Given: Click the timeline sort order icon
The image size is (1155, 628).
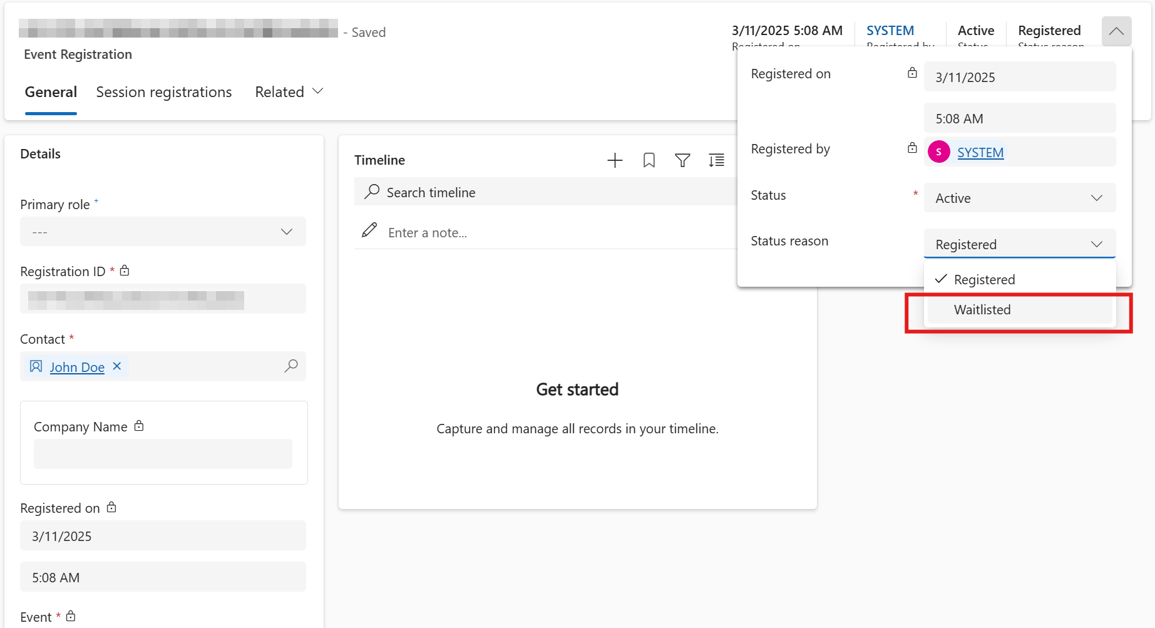Looking at the screenshot, I should (x=716, y=160).
